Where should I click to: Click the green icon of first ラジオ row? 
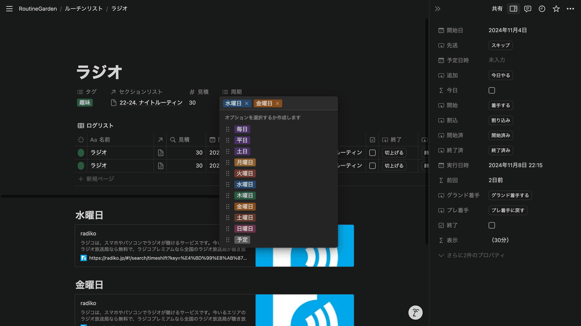pos(81,153)
